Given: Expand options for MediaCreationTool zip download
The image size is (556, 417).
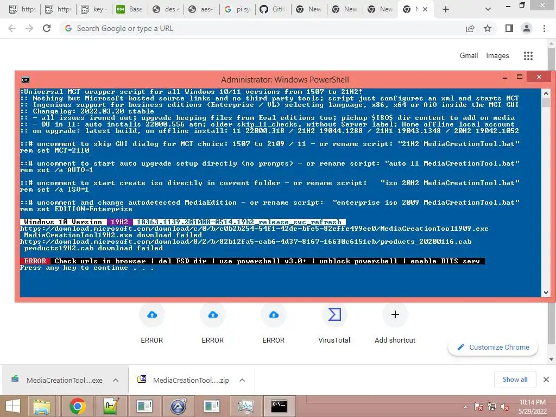Looking at the screenshot, I should click(x=242, y=380).
